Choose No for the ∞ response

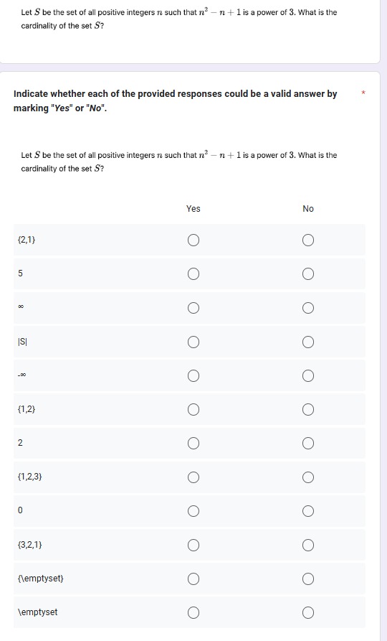[x=308, y=308]
